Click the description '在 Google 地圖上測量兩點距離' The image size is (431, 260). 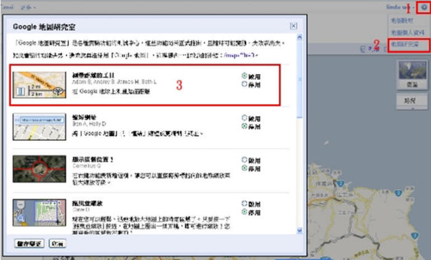[x=111, y=92]
